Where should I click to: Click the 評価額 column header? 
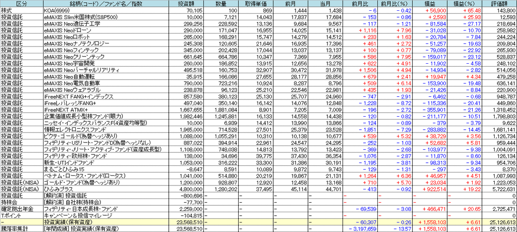499,3
